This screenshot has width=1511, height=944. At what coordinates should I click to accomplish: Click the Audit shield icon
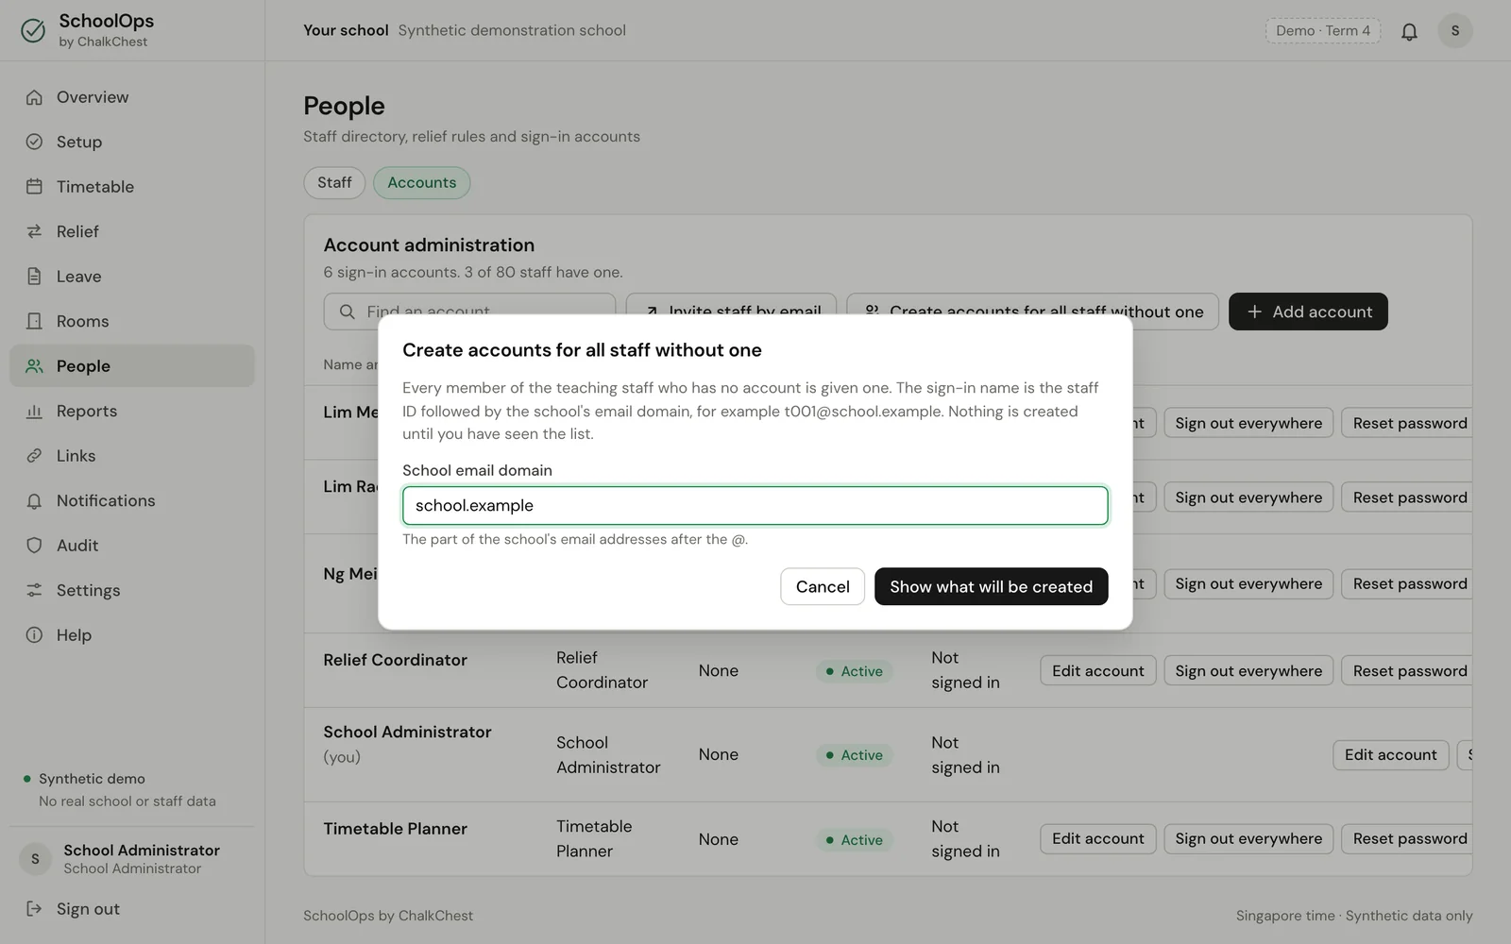[x=34, y=546]
